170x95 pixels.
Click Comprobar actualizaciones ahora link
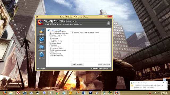click(100, 68)
